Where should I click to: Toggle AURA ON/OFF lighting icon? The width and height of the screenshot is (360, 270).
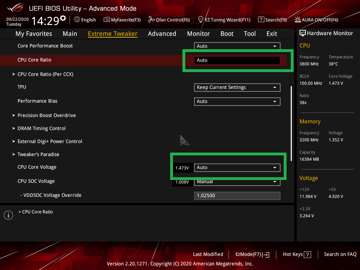(297, 20)
